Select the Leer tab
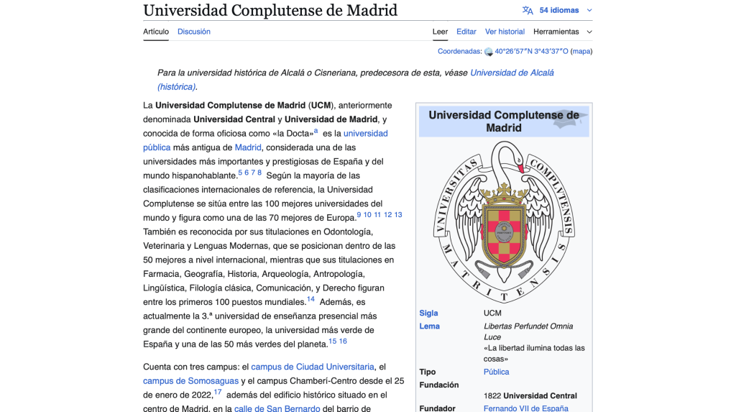 [440, 32]
